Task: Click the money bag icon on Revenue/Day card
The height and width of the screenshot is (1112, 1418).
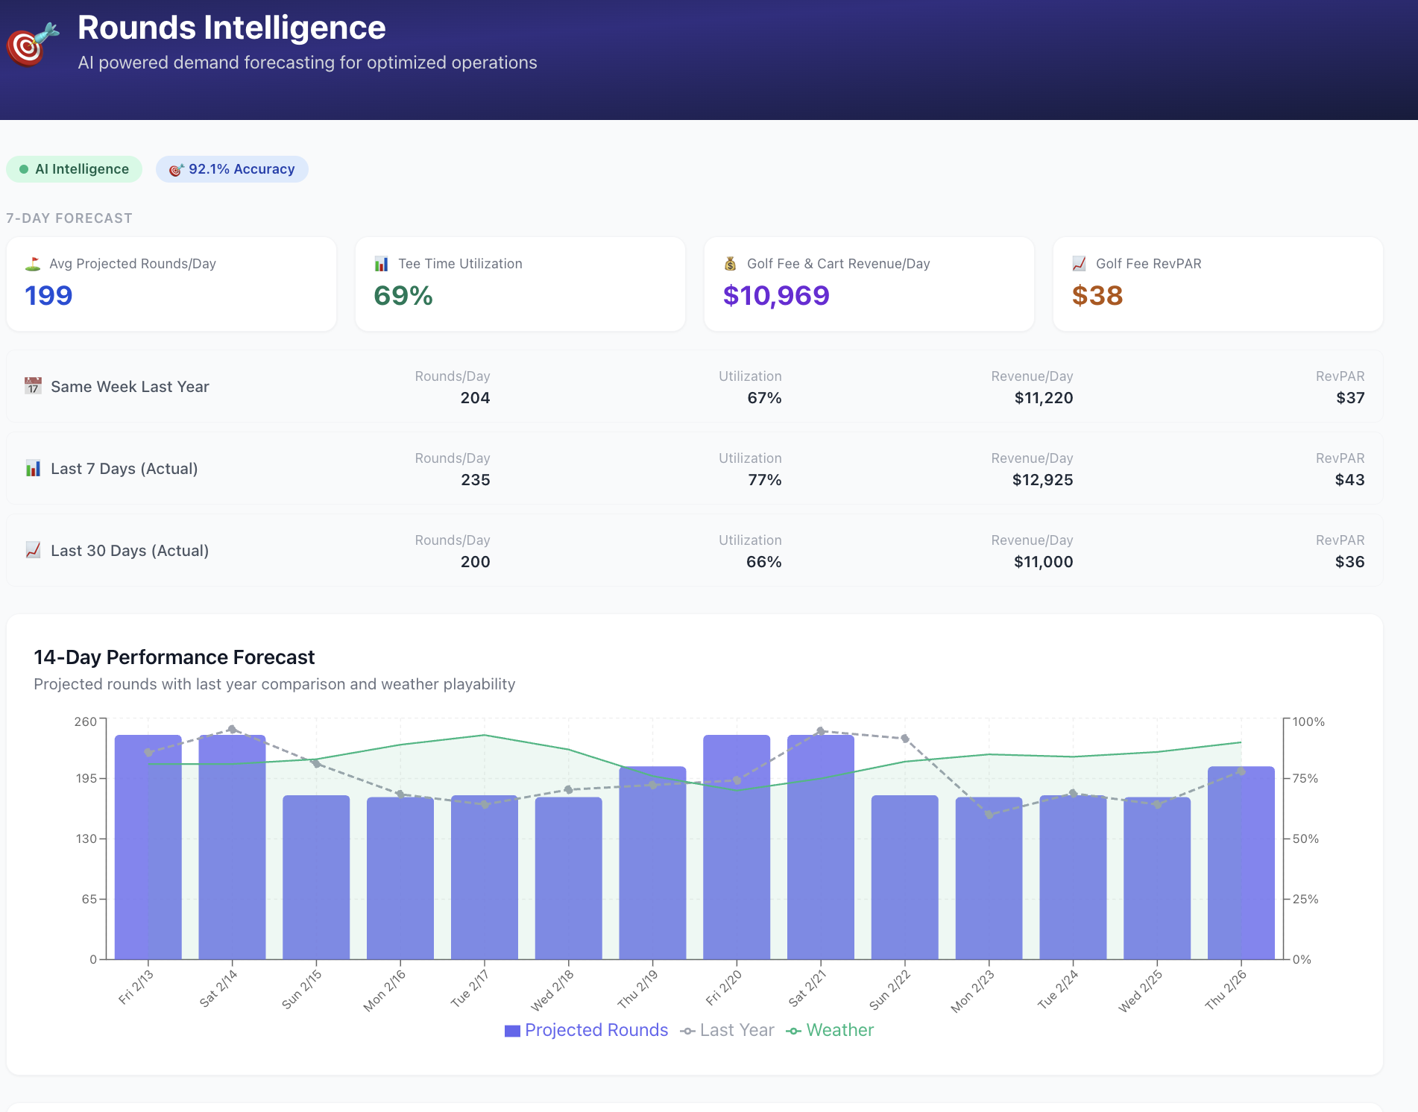Action: (730, 262)
